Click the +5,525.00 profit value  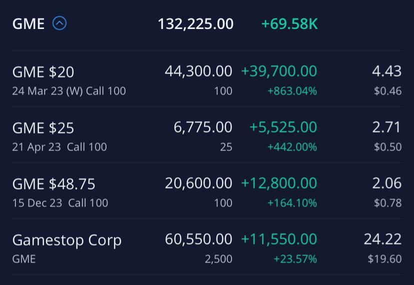point(283,127)
